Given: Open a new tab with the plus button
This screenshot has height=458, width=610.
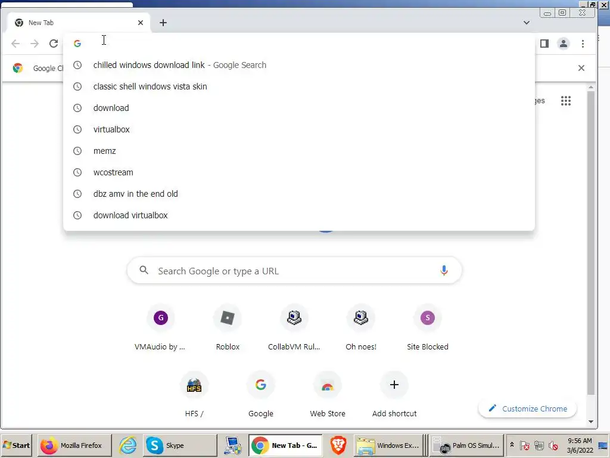Looking at the screenshot, I should (x=163, y=23).
